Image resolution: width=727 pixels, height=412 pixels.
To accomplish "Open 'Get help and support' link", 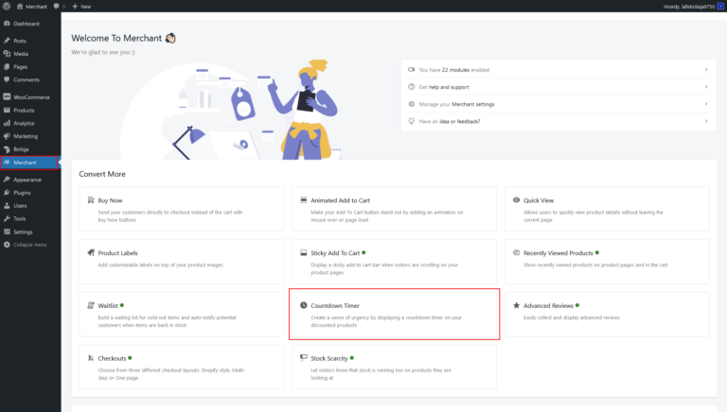I will 559,87.
